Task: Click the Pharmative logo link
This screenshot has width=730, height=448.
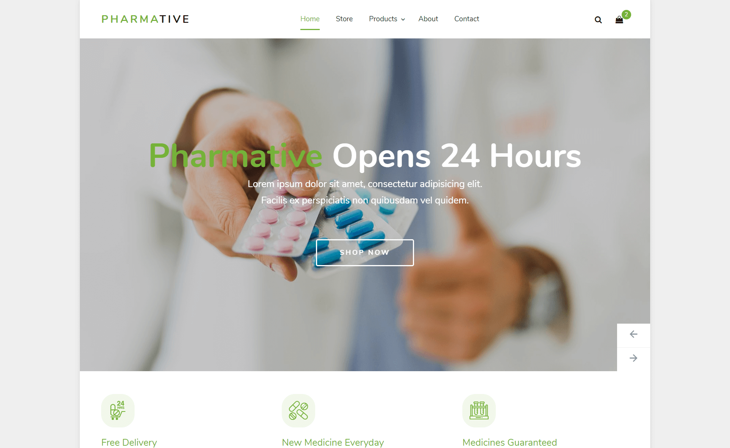Action: (x=145, y=19)
